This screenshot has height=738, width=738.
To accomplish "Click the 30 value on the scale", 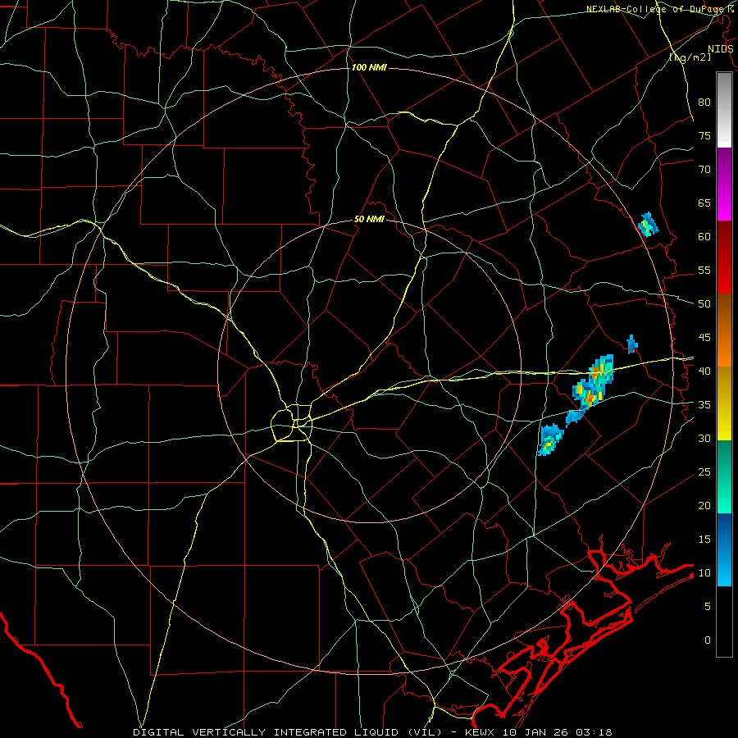I will point(704,439).
